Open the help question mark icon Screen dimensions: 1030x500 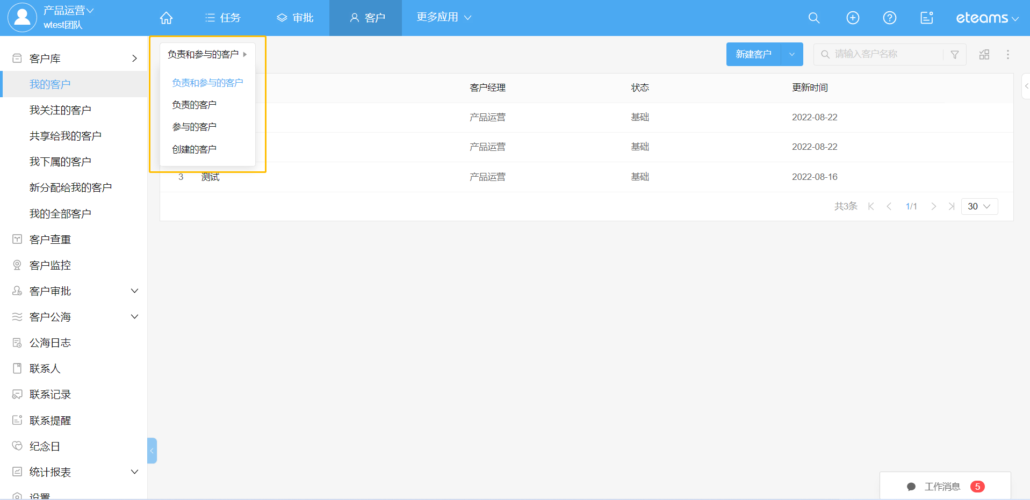[x=890, y=18]
